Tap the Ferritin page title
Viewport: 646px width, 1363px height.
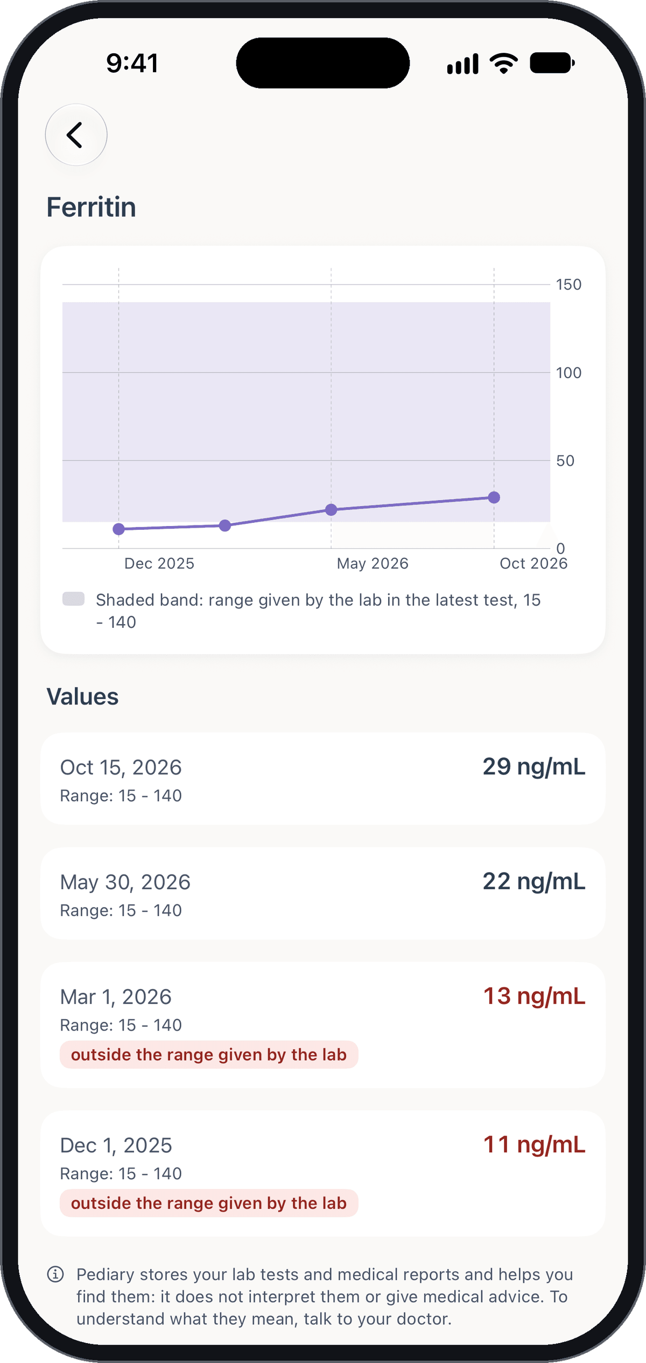pyautogui.click(x=91, y=207)
